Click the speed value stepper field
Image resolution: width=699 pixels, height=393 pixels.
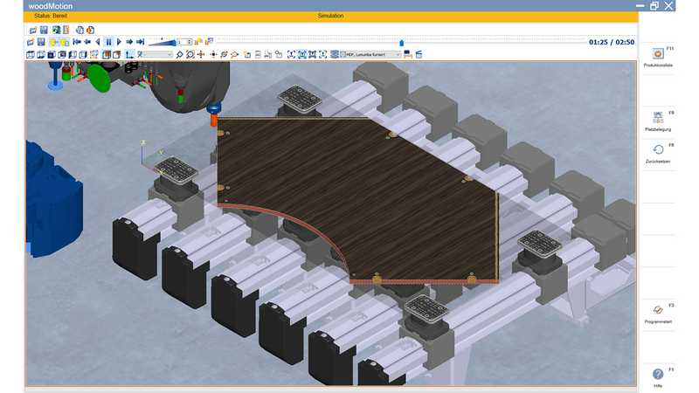[x=183, y=42]
